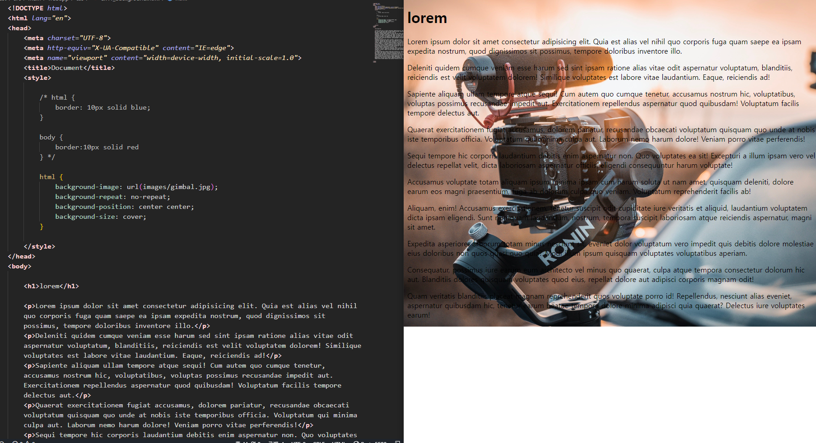
Task: Click the closing "</head>" tag in code
Action: tap(21, 256)
